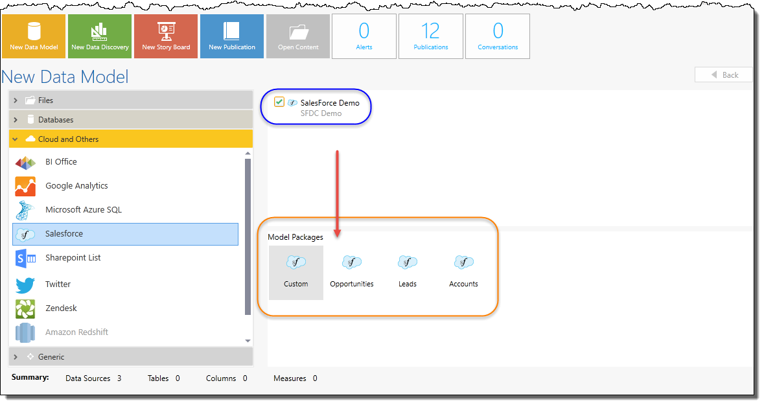764x405 pixels.
Task: Select Google Analytics data source
Action: tap(125, 186)
